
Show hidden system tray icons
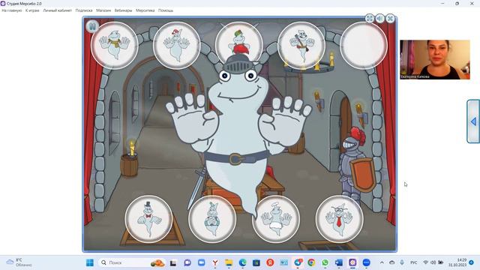[x=382, y=262]
